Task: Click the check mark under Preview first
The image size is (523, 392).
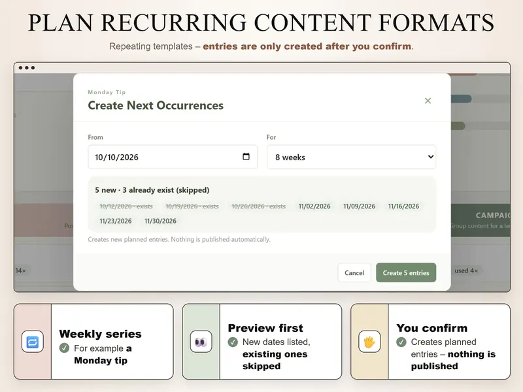Action: coord(233,342)
